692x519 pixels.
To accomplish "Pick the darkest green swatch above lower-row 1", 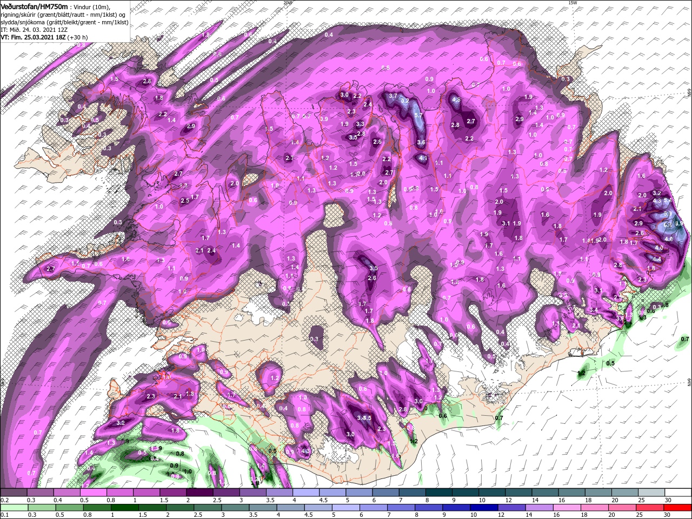I will point(125,507).
